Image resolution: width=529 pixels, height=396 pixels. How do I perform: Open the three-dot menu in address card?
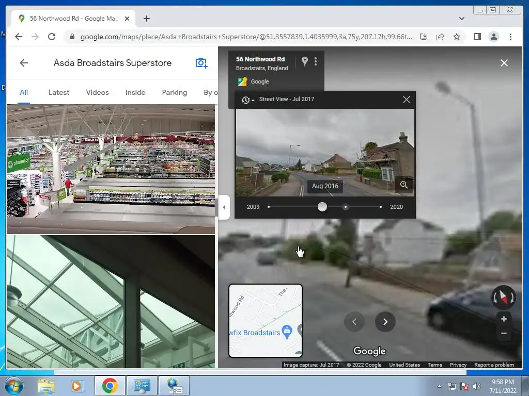point(316,61)
